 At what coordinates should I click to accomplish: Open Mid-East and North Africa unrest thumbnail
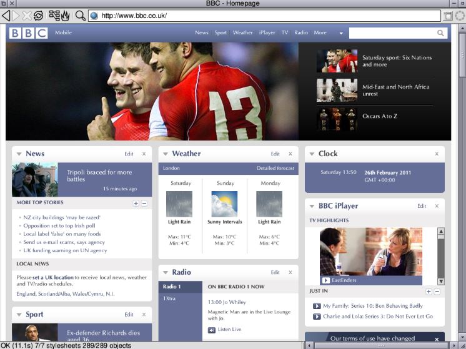pos(337,91)
